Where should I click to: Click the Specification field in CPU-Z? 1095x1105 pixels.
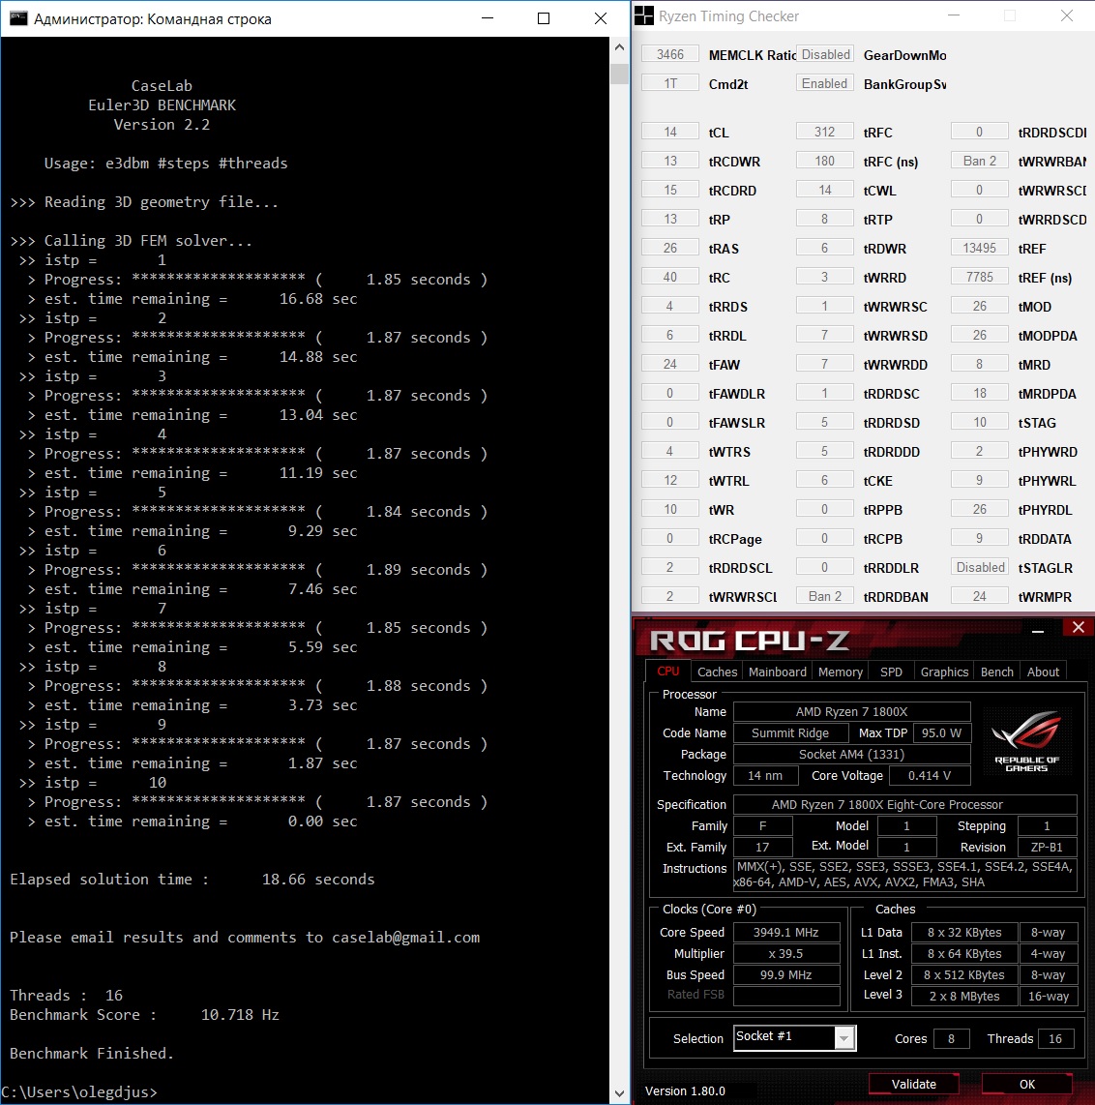(904, 804)
